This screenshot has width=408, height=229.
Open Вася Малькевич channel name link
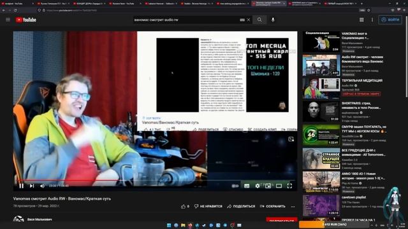[x=40, y=219]
